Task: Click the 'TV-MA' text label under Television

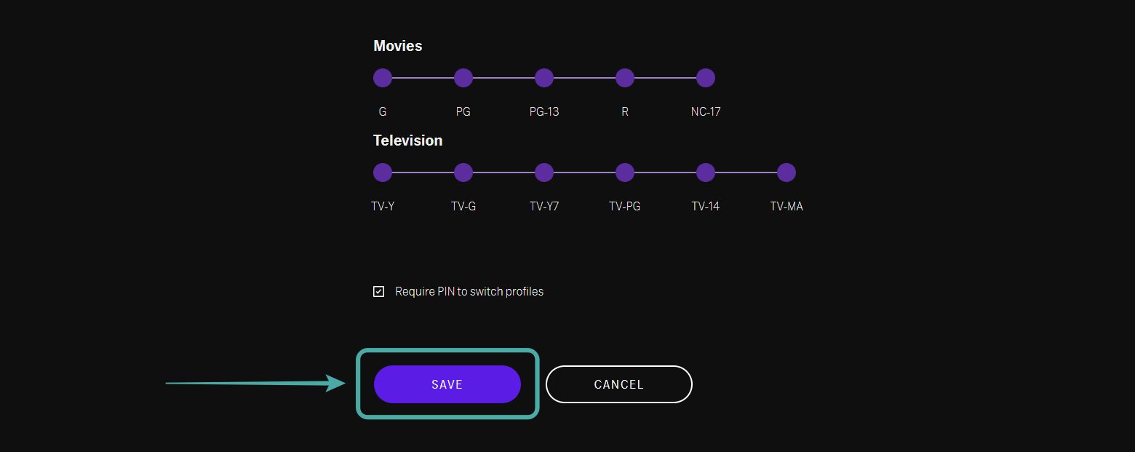Action: pos(786,207)
